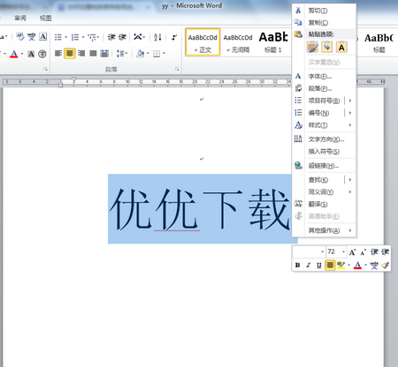This screenshot has height=367, width=398.
Task: Apply the 标题 1 style from the gallery
Action: (273, 42)
